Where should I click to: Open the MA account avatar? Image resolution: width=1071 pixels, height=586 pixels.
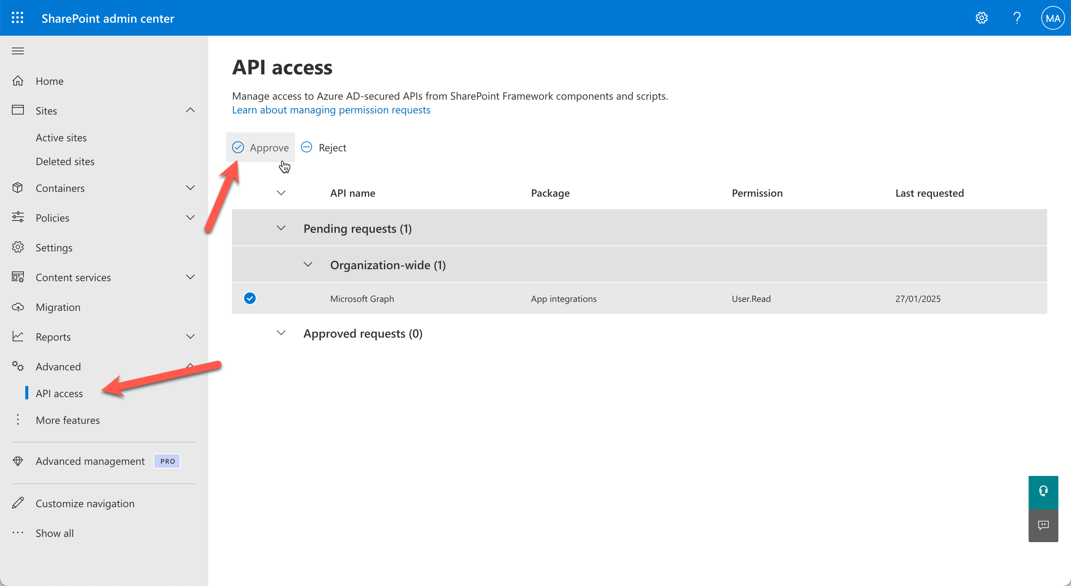pos(1052,17)
